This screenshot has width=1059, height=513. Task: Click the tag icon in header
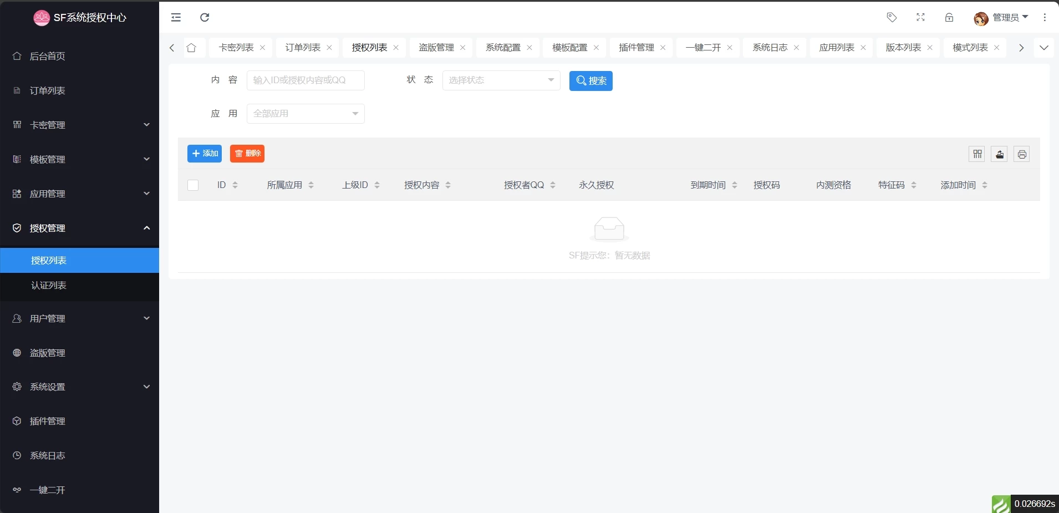click(x=892, y=17)
